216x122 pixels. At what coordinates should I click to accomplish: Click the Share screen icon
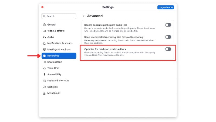click(44, 62)
